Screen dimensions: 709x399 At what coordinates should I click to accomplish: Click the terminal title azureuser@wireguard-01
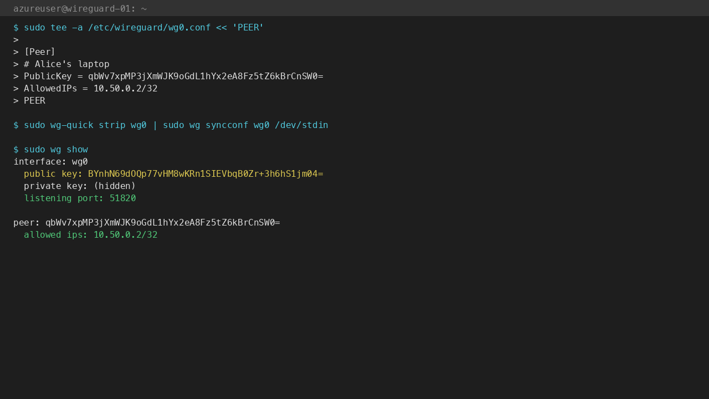click(x=80, y=9)
